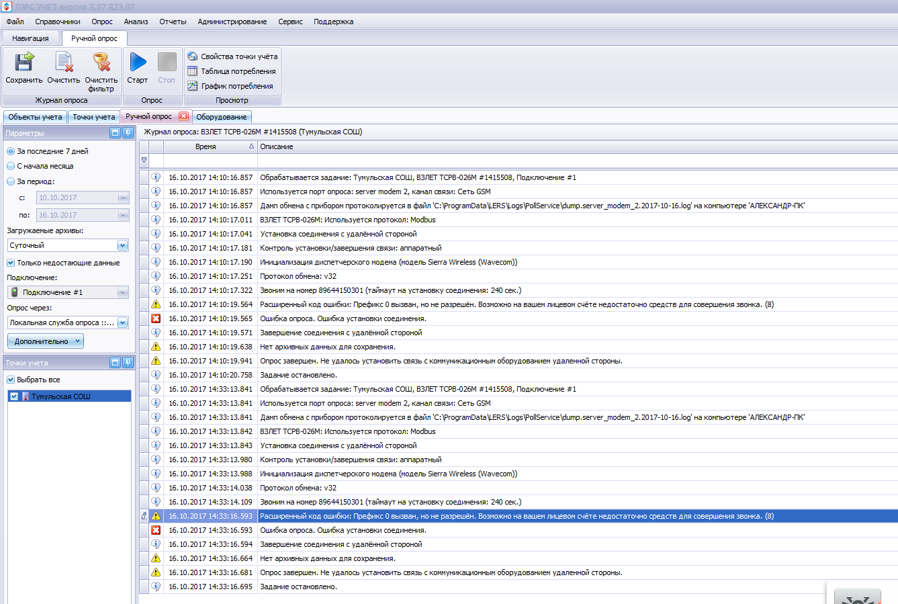898x604 pixels.
Task: Open the Опрос menu
Action: coord(102,21)
